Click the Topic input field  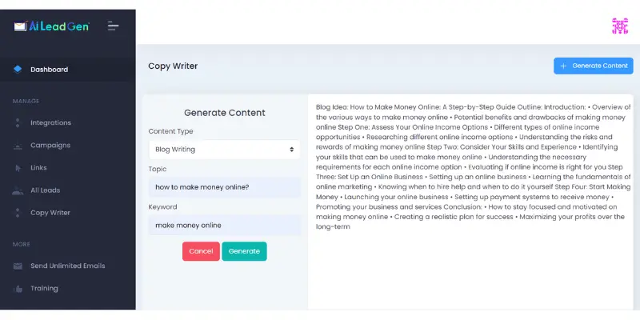click(224, 187)
